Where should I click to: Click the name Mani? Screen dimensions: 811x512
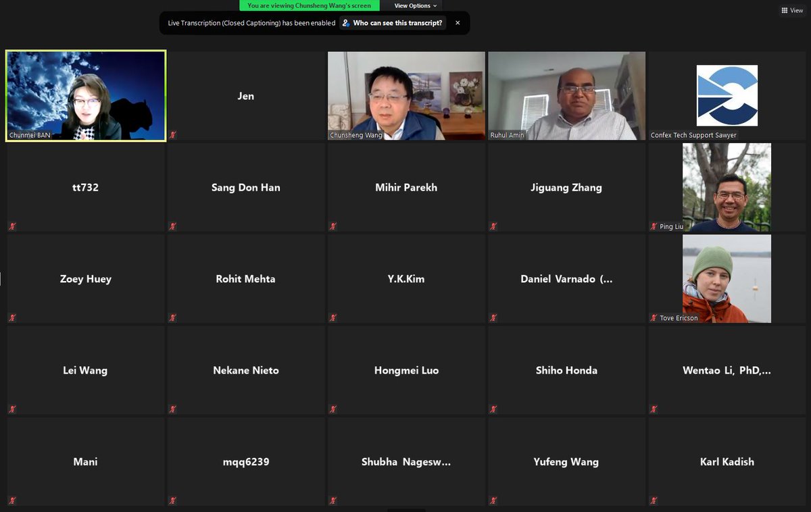click(86, 462)
